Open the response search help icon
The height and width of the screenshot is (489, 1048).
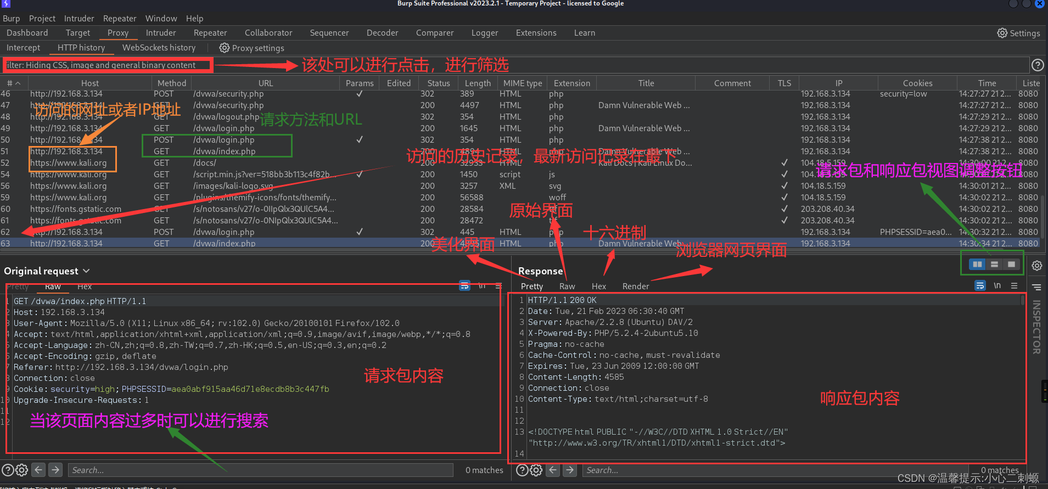click(523, 470)
